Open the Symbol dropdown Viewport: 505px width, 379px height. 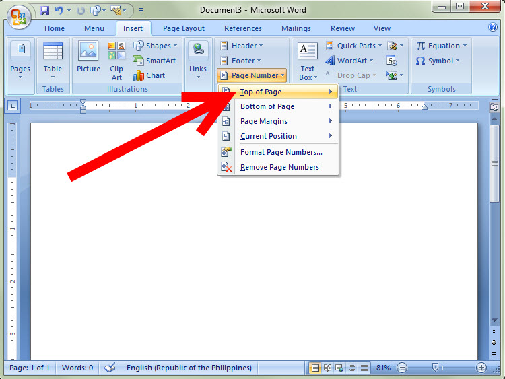(x=438, y=61)
